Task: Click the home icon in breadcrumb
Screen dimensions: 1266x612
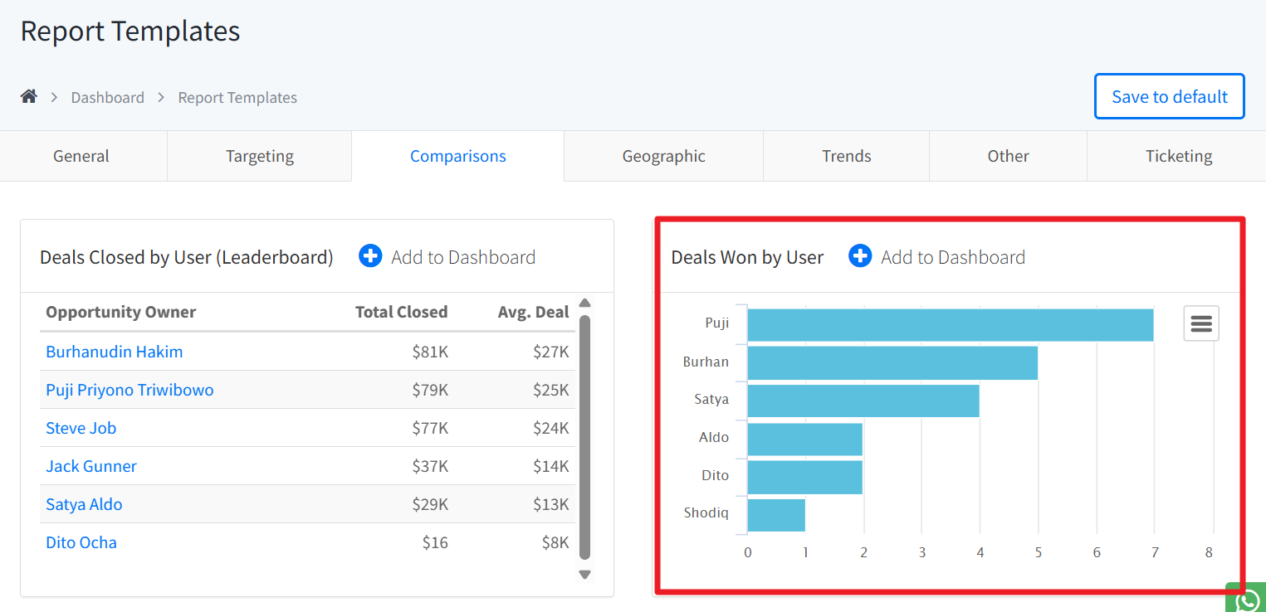Action: point(29,97)
